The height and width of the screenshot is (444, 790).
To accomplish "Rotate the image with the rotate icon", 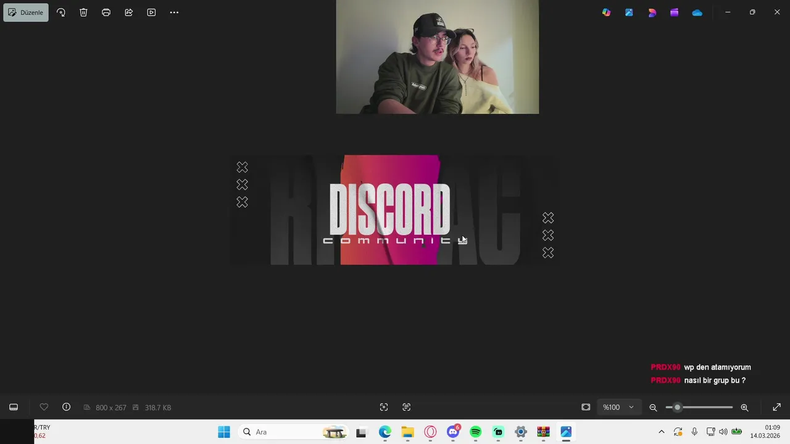I will (x=61, y=12).
